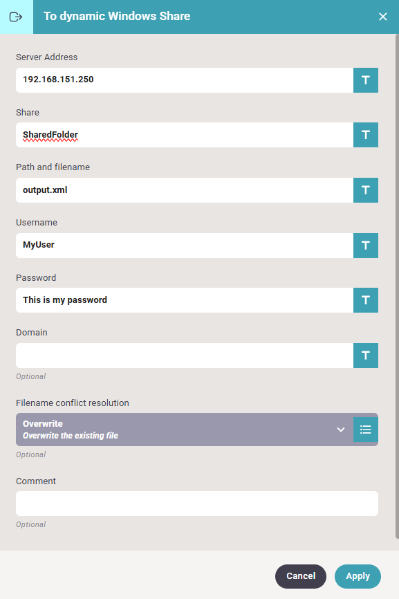Click the T icon beside Username field
Screen dimensions: 399x599
365,246
